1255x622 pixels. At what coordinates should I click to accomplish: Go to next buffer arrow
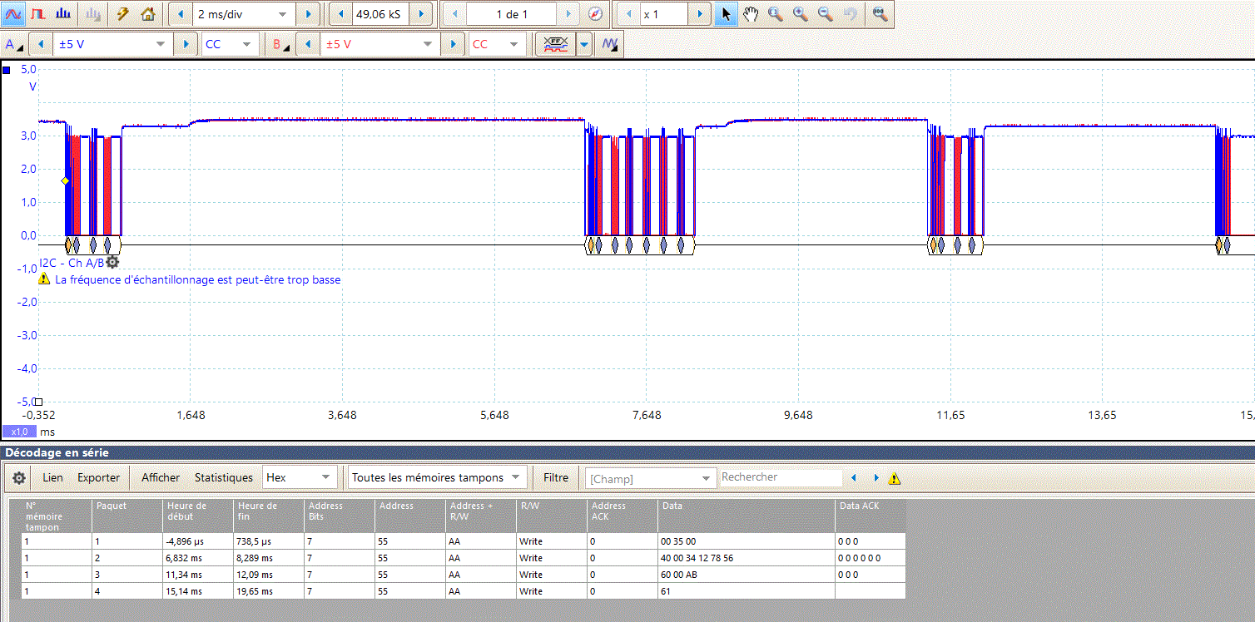(x=568, y=14)
